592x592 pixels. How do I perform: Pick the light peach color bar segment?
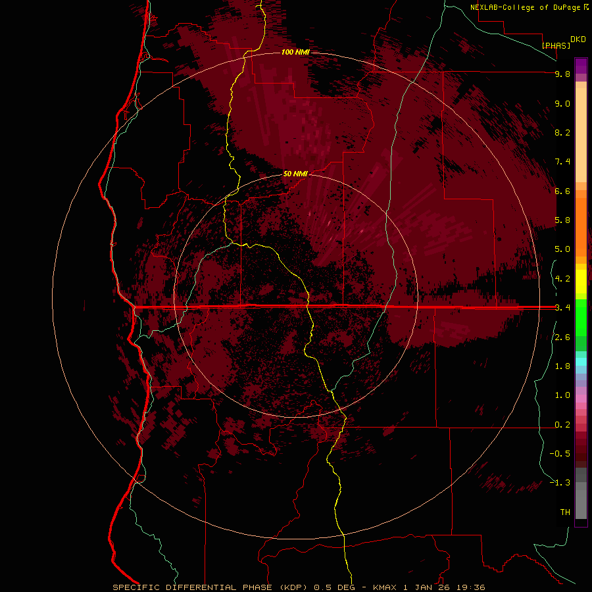581,135
